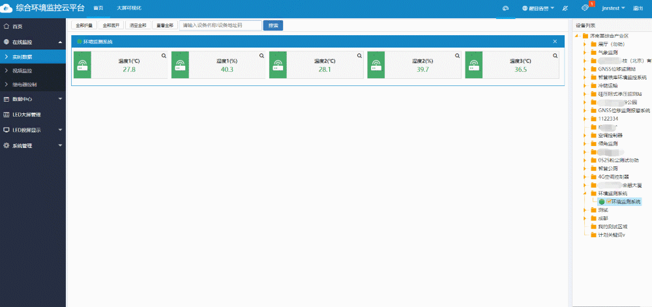Click the 清空全部 button

point(138,25)
